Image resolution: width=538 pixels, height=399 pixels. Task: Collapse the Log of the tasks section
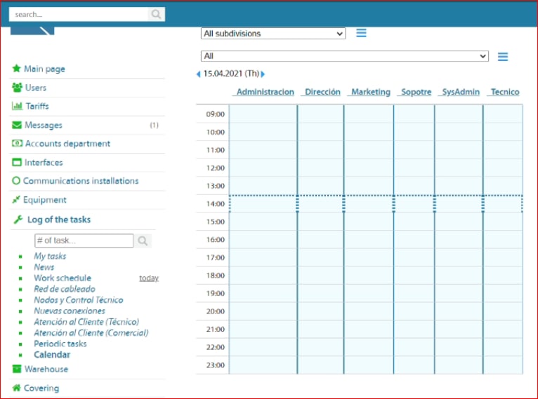[59, 219]
